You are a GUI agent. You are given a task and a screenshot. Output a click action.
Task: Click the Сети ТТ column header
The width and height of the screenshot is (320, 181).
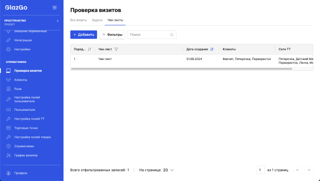pos(285,49)
